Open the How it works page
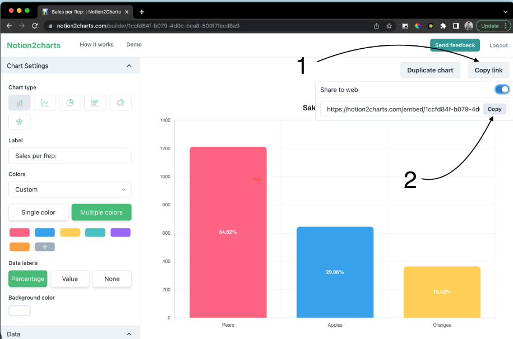Image resolution: width=513 pixels, height=339 pixels. pos(96,44)
